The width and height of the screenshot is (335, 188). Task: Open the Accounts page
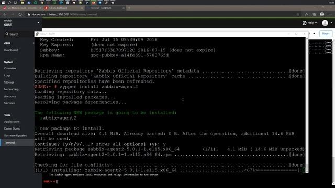click(x=10, y=96)
